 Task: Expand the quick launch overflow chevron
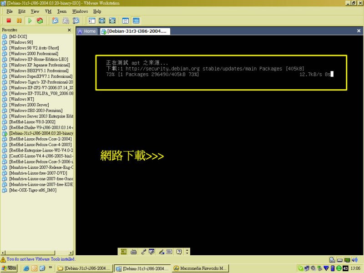pyautogui.click(x=51, y=268)
